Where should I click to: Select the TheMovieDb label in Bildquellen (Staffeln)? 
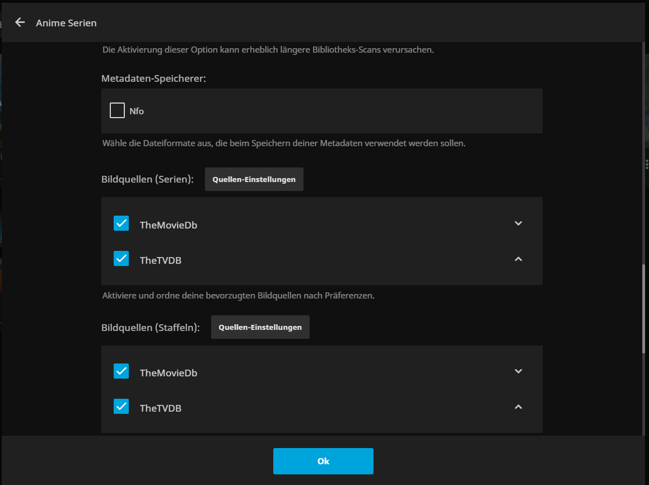pyautogui.click(x=168, y=373)
